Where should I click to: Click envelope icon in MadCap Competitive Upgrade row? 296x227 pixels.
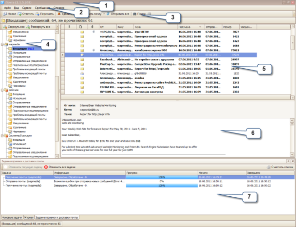(82, 64)
